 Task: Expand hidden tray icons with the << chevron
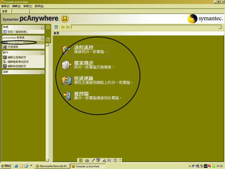click(190, 166)
